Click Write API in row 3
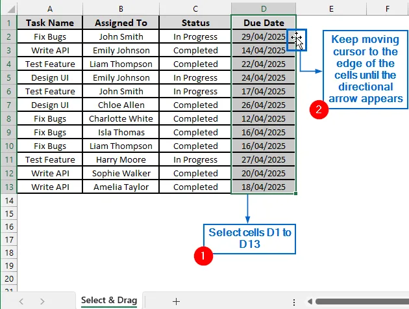 coord(50,50)
